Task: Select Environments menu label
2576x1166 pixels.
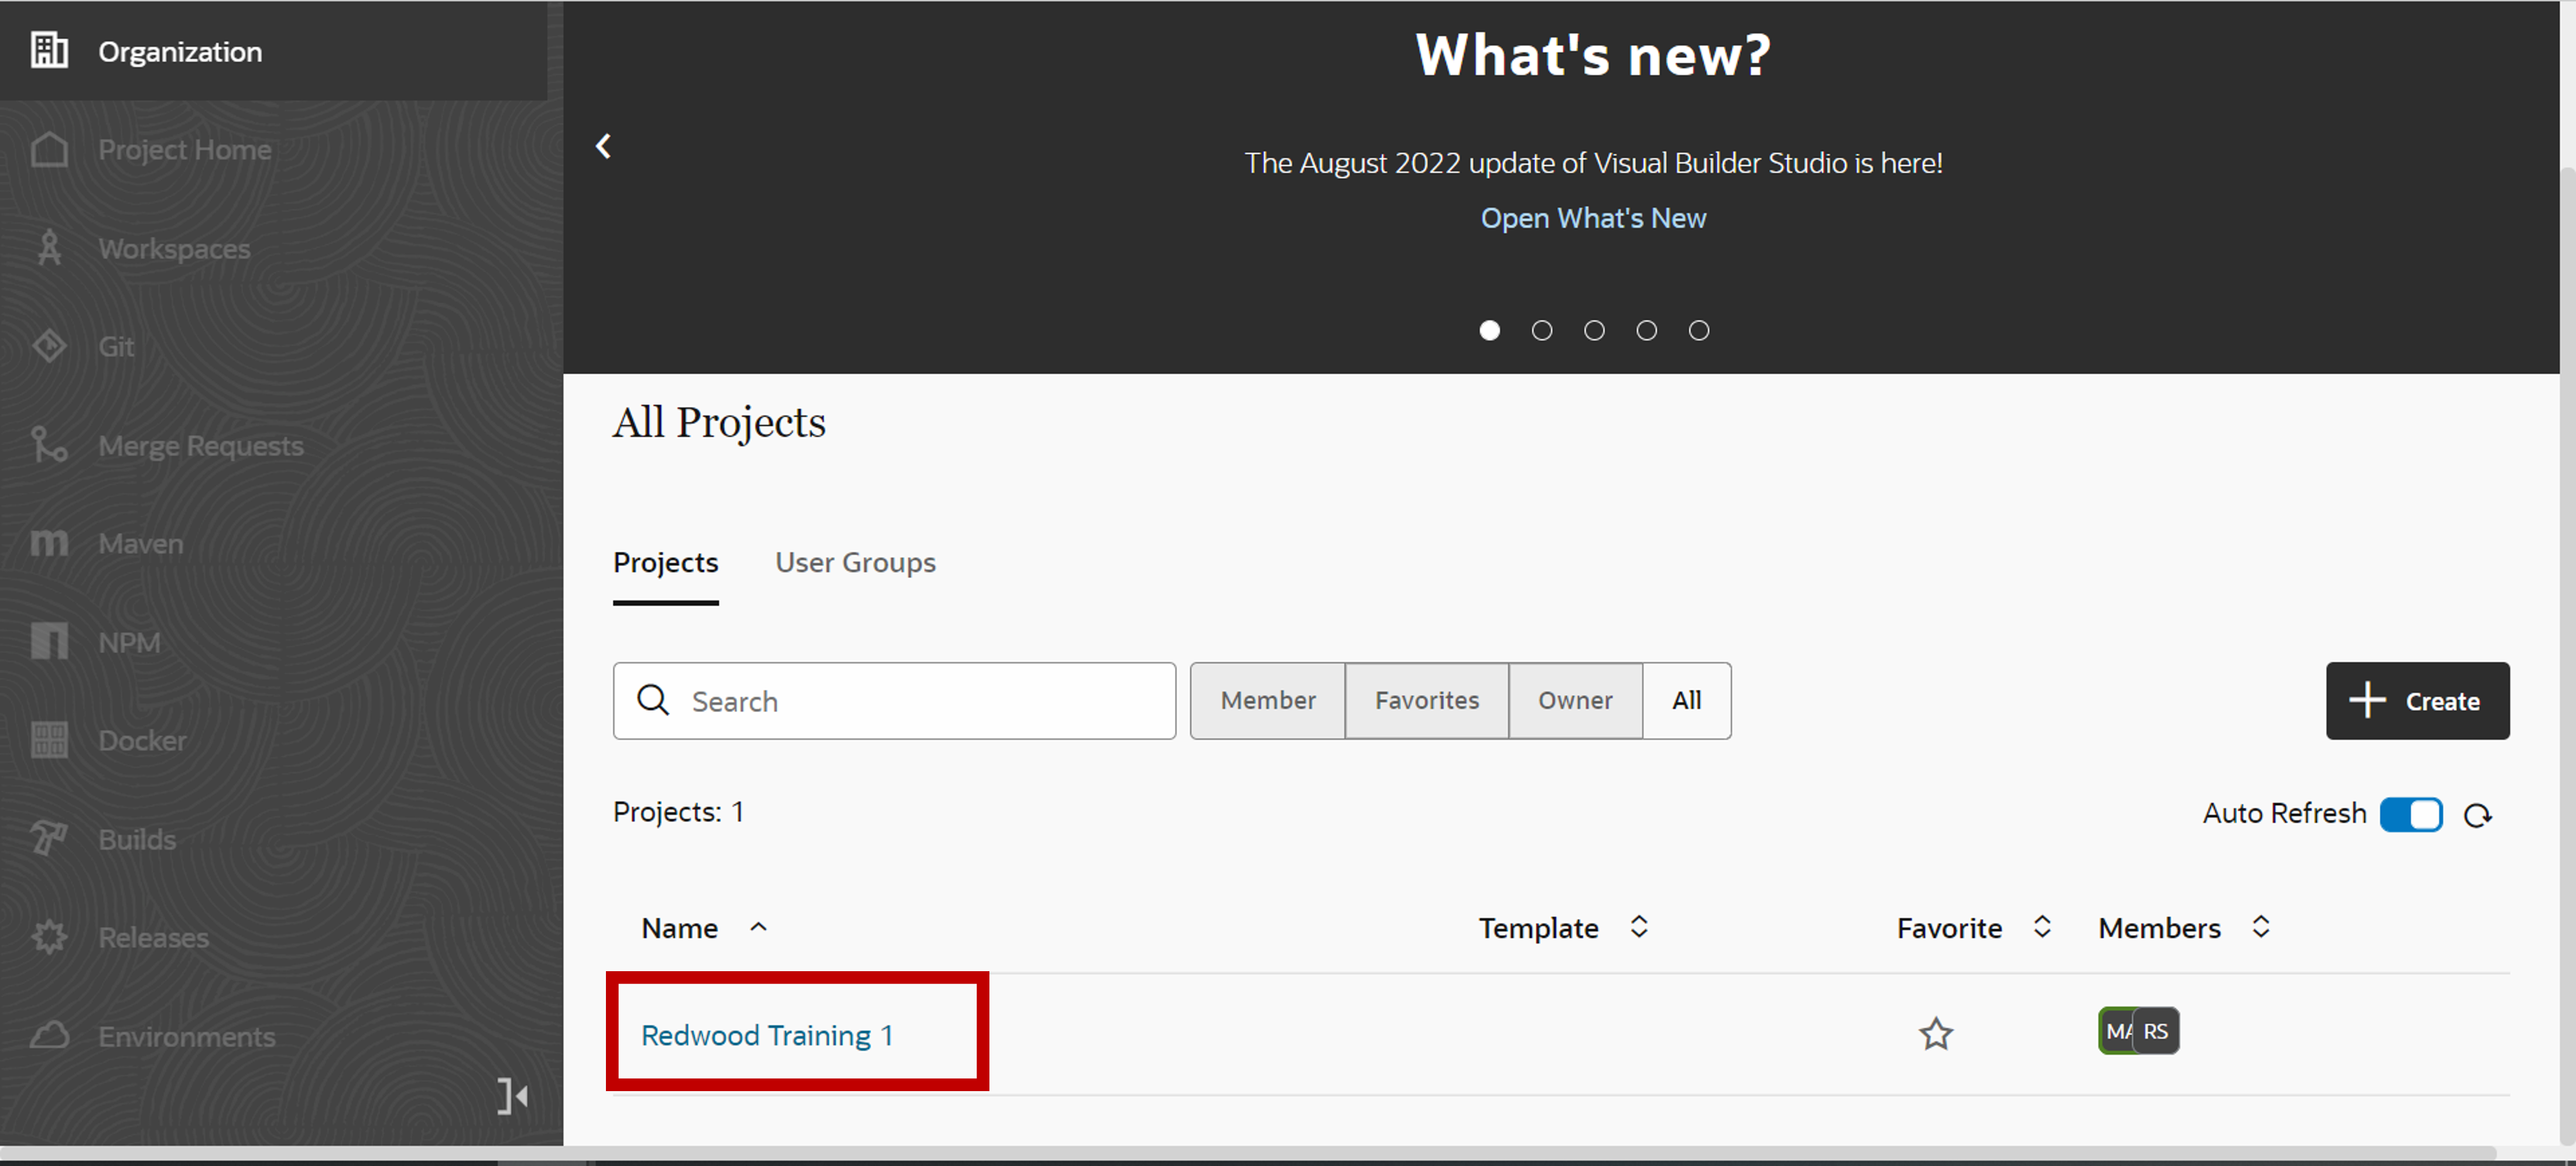Action: (x=186, y=1036)
